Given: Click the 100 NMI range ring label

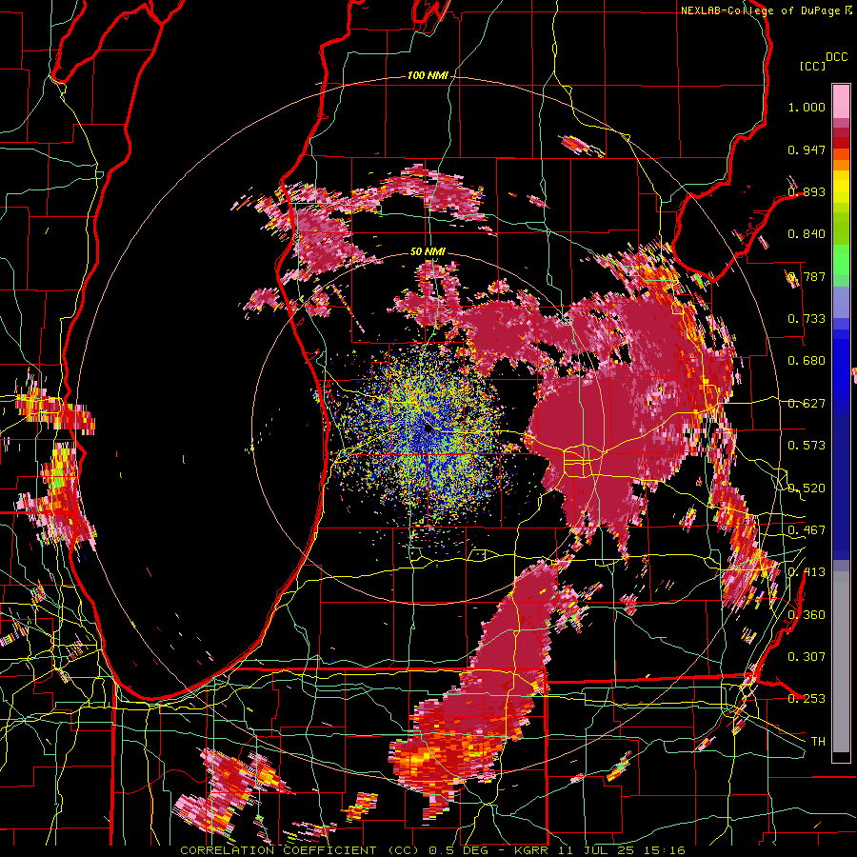Looking at the screenshot, I should tap(427, 75).
